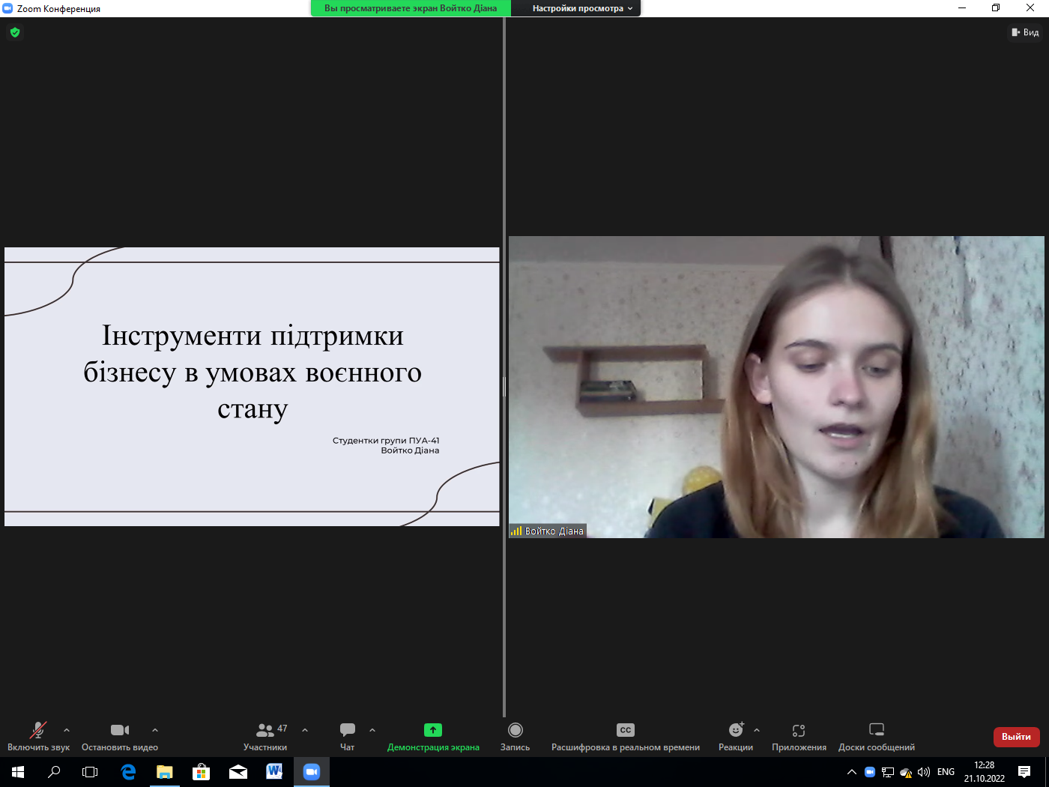Open the volume control in the tray

click(x=924, y=772)
